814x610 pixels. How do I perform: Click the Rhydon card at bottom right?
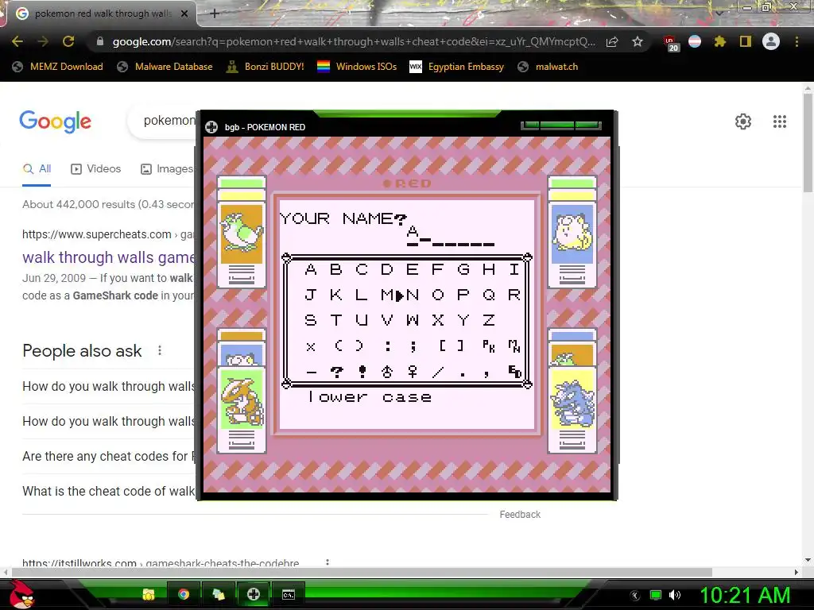coord(572,410)
